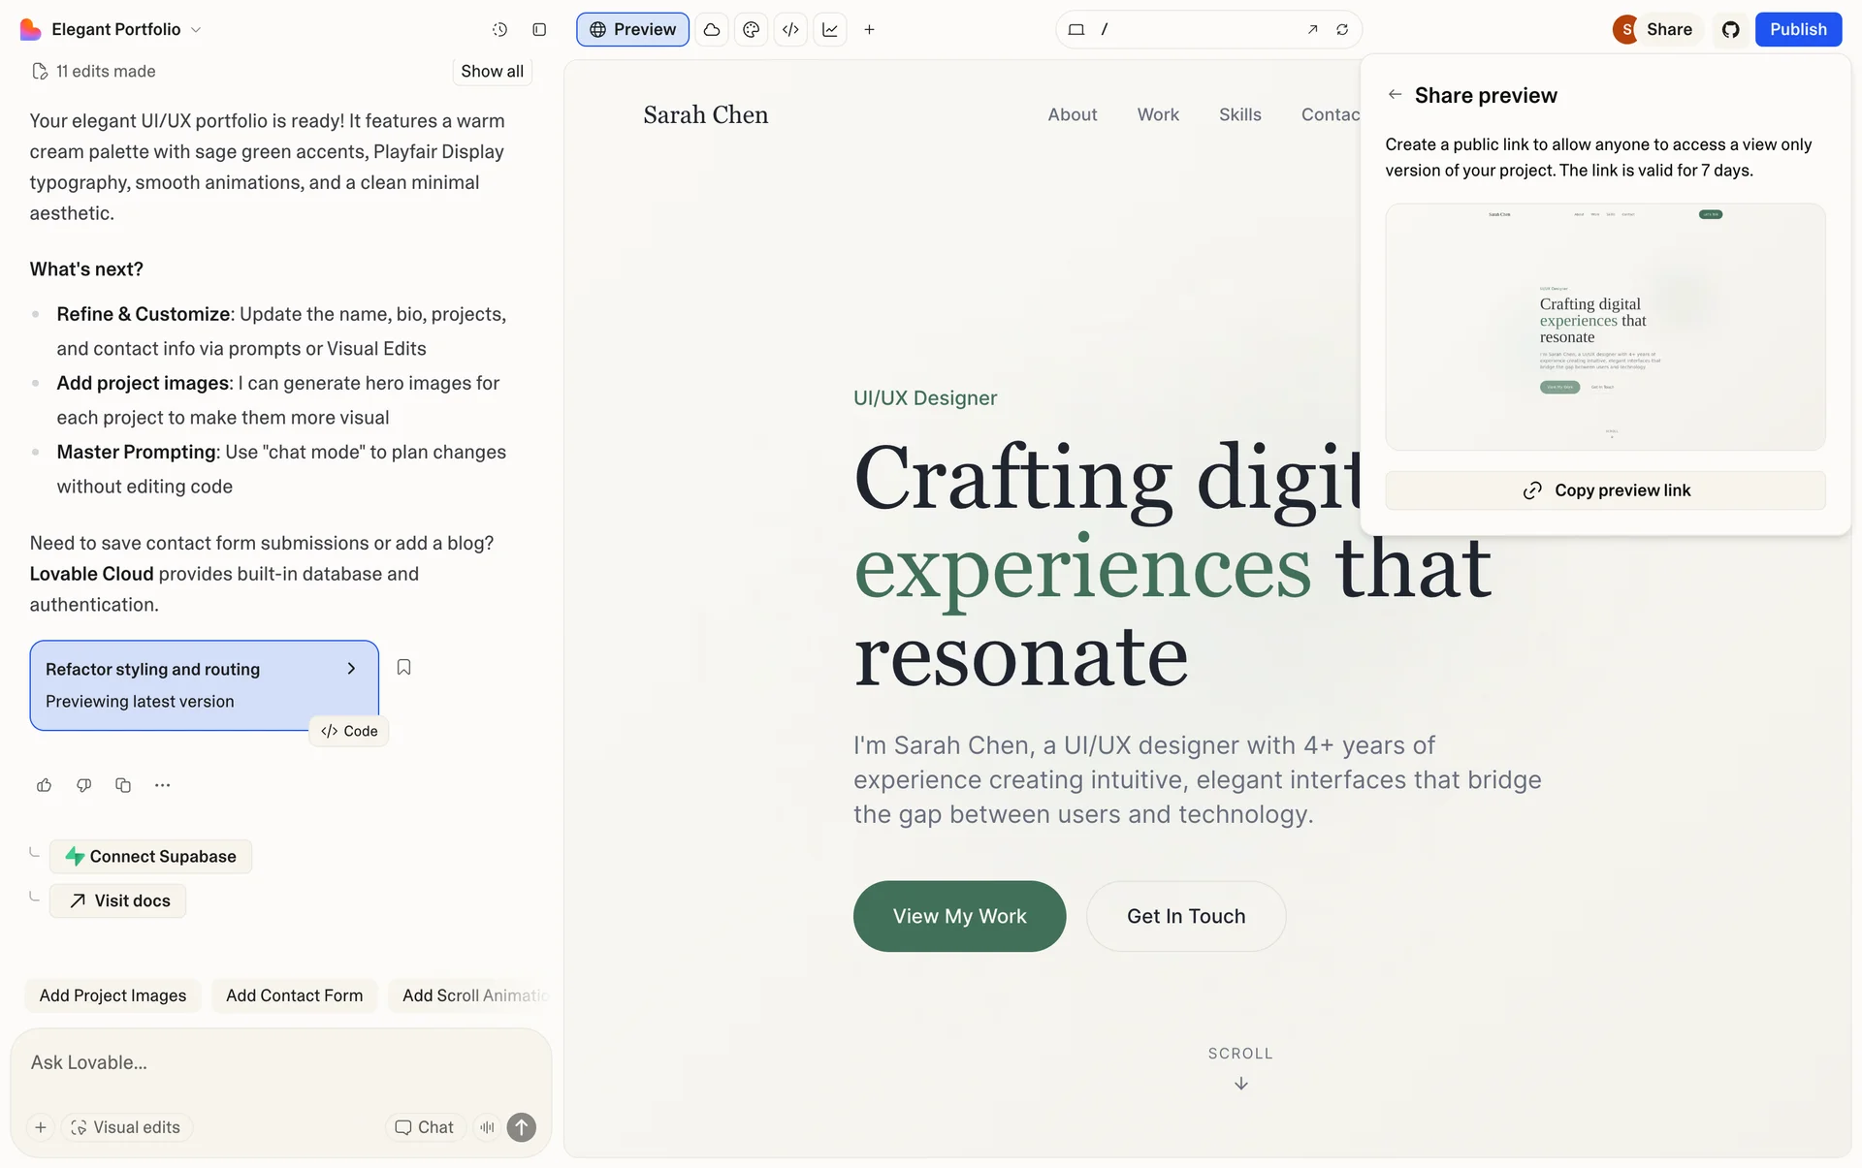The width and height of the screenshot is (1862, 1168).
Task: Select the Preview tab
Action: coord(632,30)
